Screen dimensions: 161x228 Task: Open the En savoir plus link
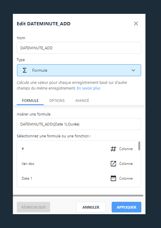[x=89, y=88]
